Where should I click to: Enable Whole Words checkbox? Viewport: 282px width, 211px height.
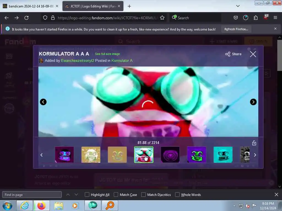[177, 195]
